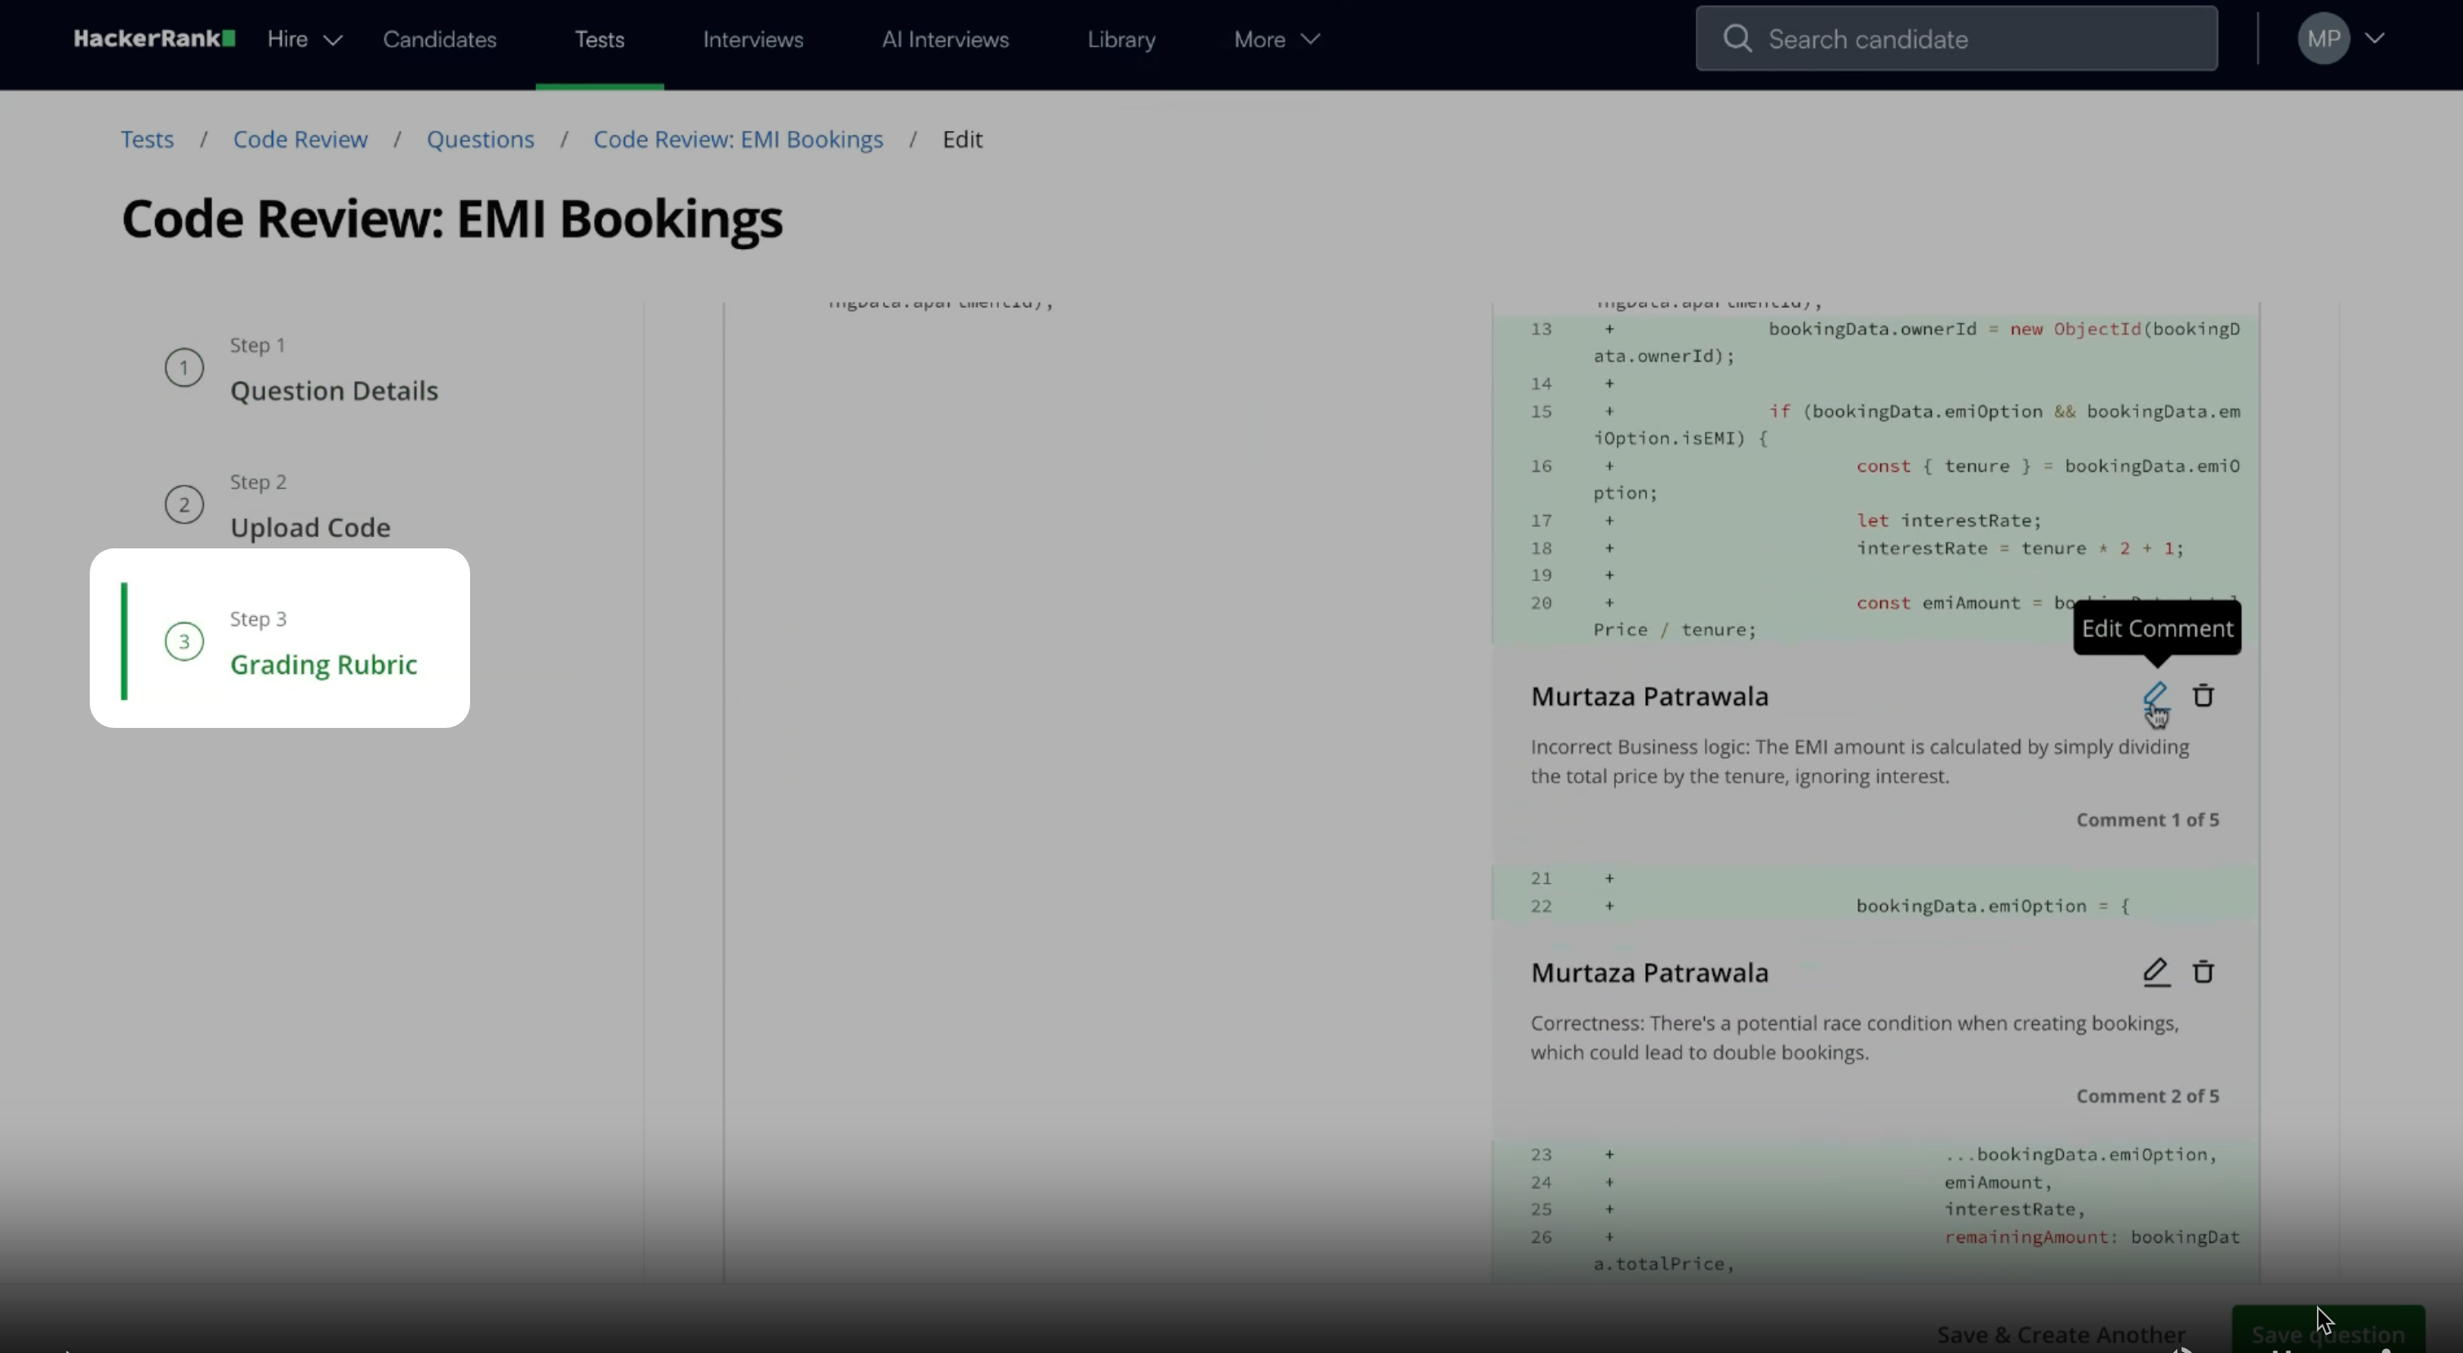Switch to the Library tab

pos(1121,39)
